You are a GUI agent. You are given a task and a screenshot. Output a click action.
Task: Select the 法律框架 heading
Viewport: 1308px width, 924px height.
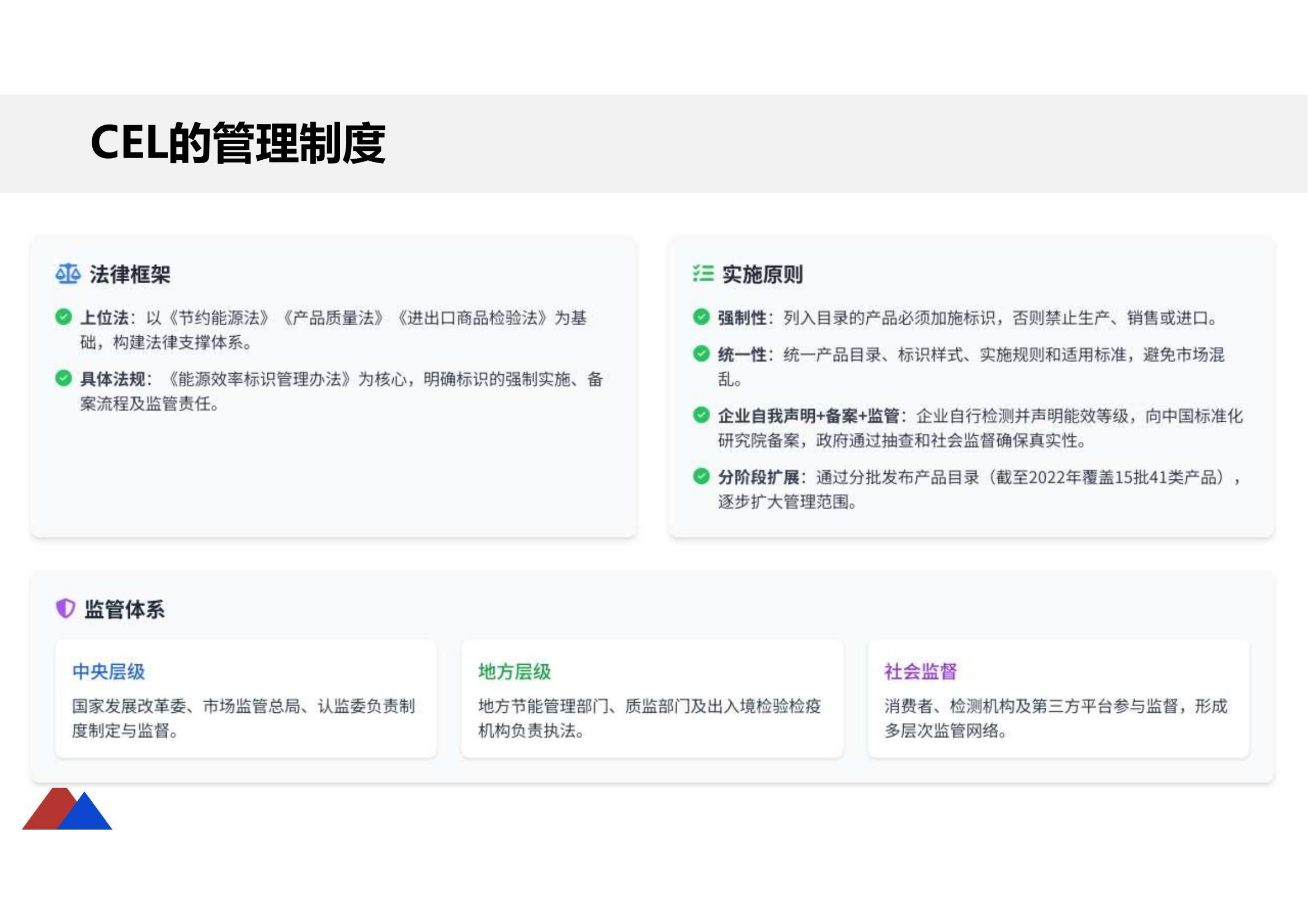pos(130,274)
